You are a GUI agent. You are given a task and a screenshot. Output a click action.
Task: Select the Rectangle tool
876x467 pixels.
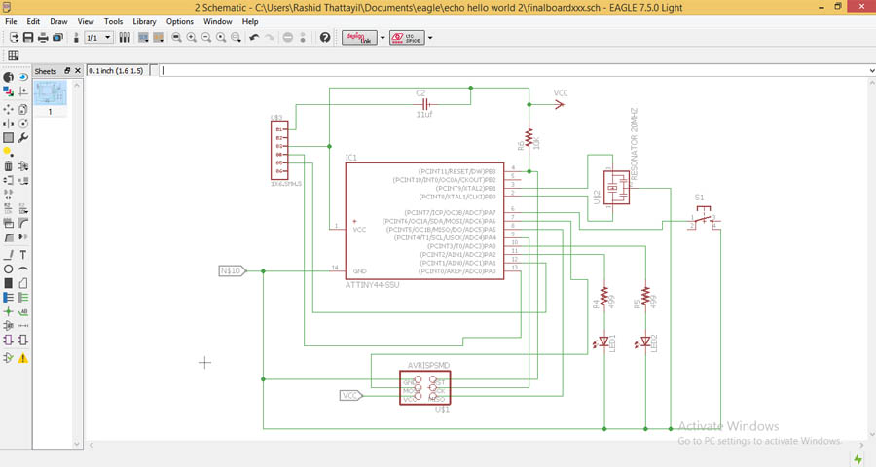pos(8,283)
